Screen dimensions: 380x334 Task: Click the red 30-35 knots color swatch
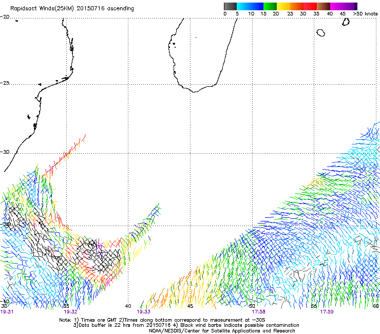point(310,6)
